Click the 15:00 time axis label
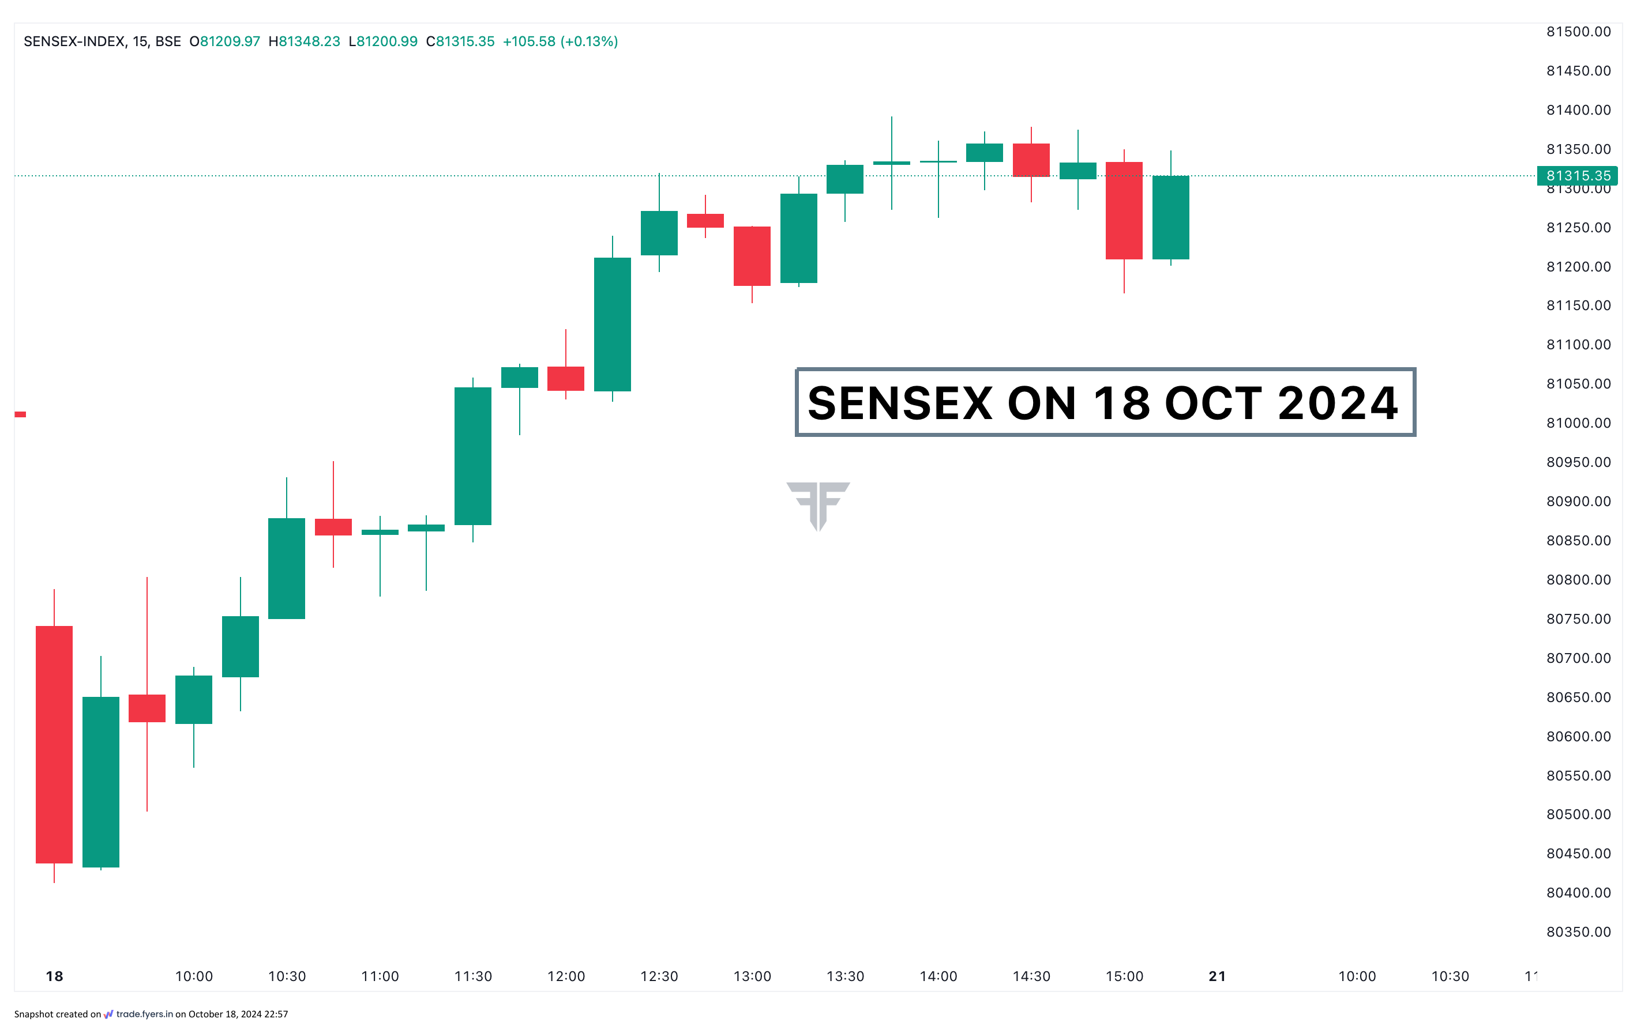The image size is (1637, 1026). 1124,976
